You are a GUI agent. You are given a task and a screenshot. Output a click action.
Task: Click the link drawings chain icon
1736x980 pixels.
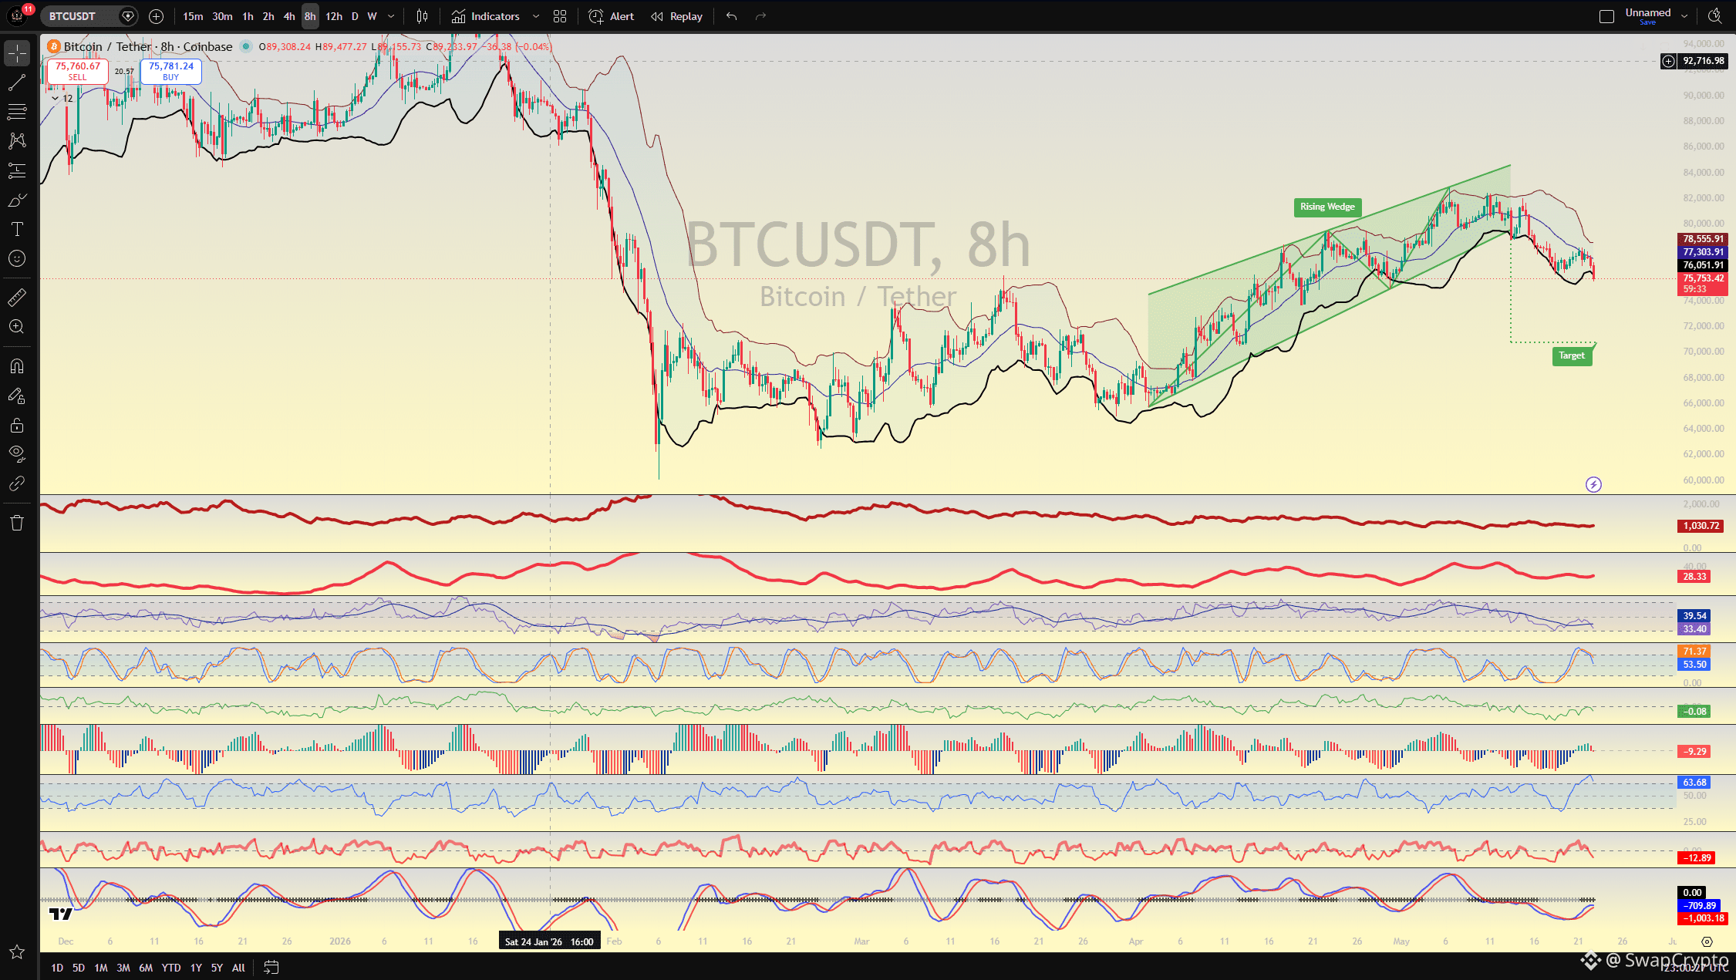pos(17,483)
